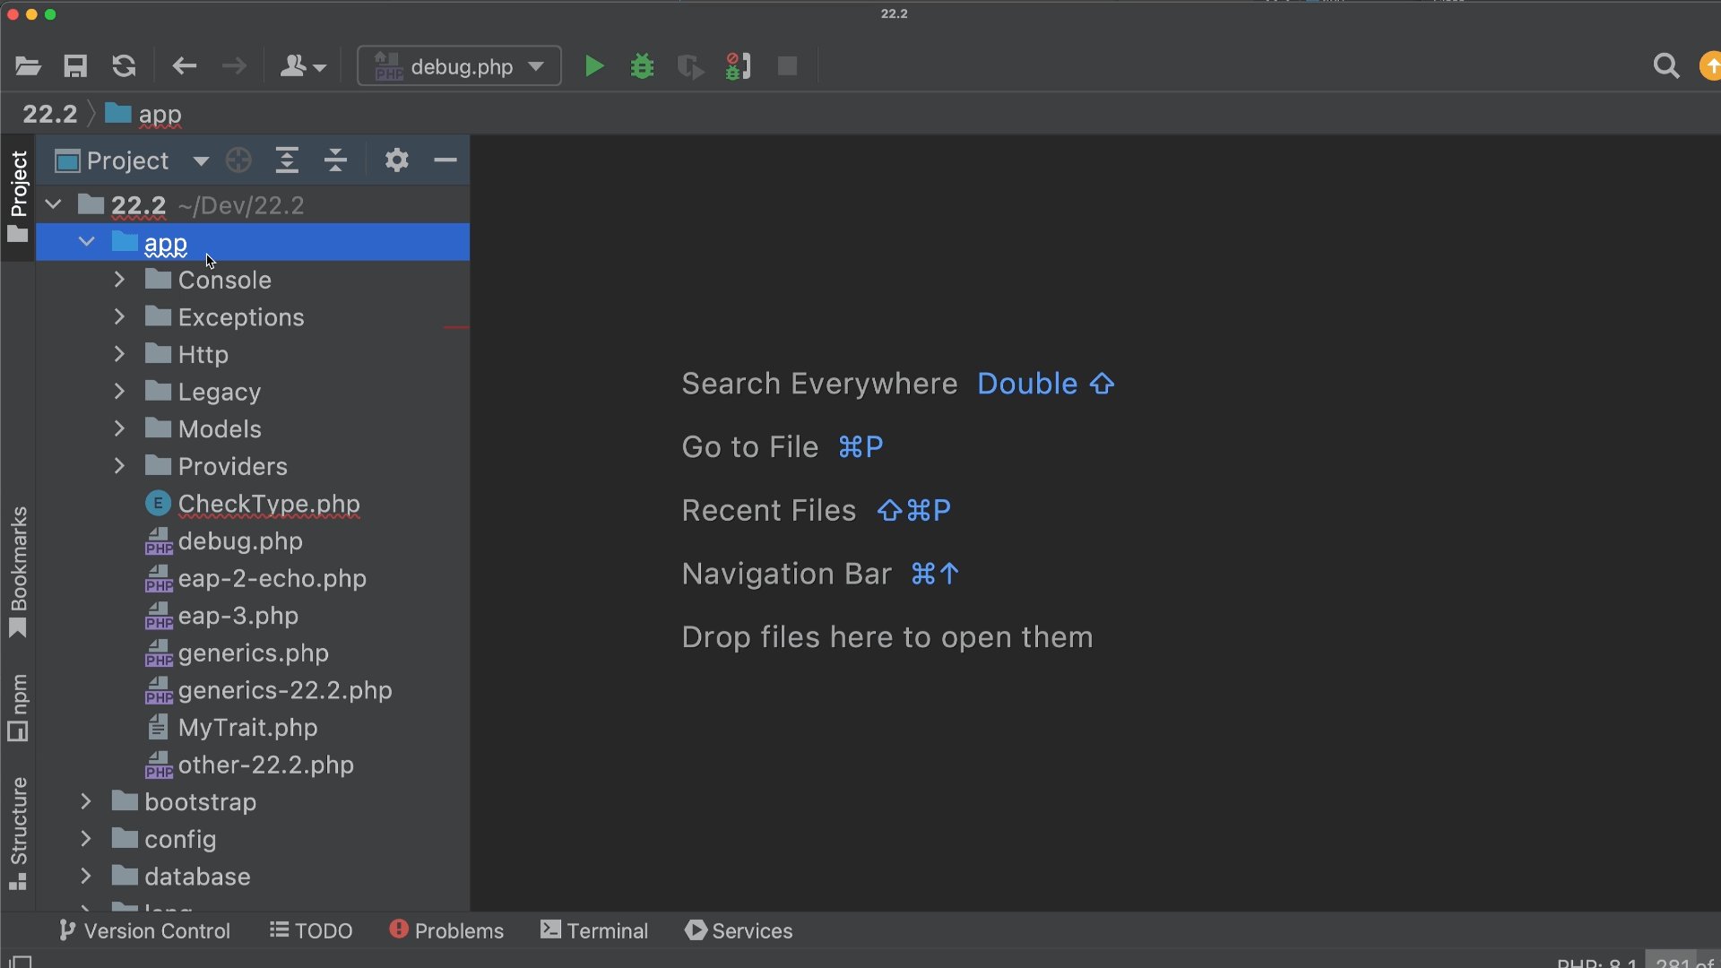Start debugging with the bug icon
Viewport: 1721px width, 968px height.
tap(642, 65)
